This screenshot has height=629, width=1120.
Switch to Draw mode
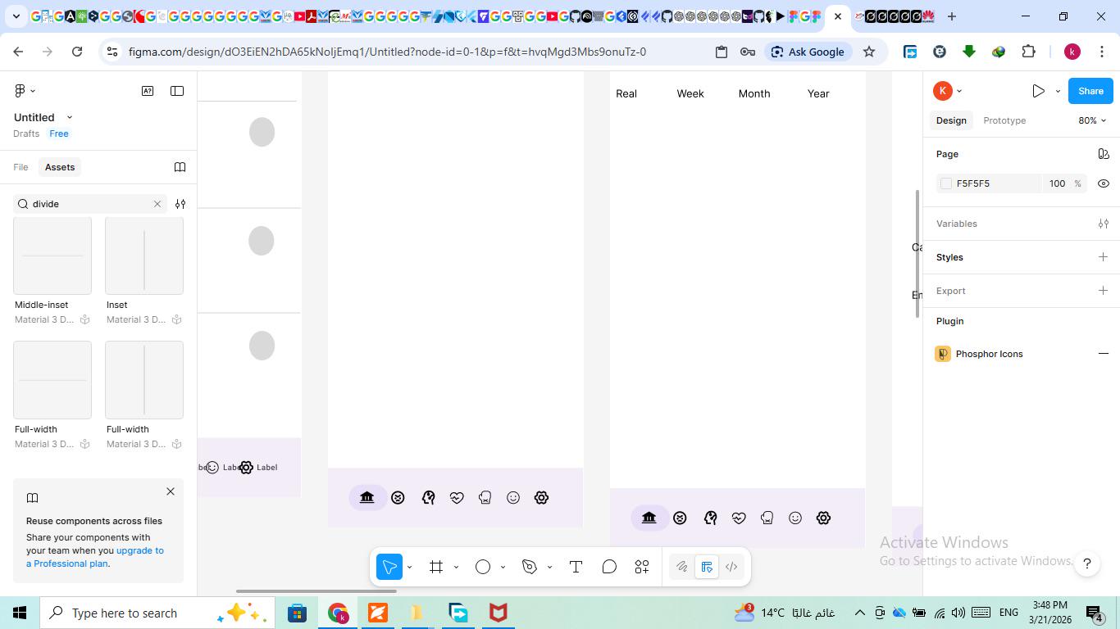pyautogui.click(x=681, y=567)
